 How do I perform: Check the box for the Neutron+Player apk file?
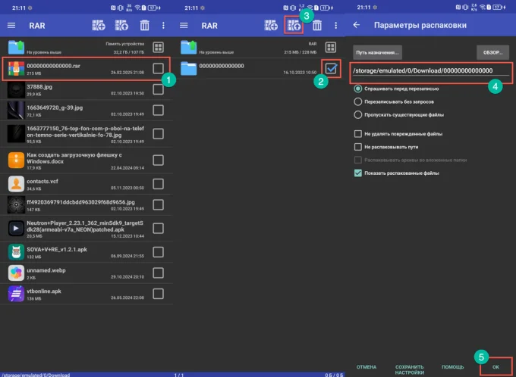click(x=159, y=228)
